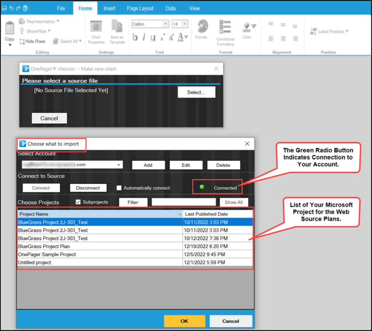The width and height of the screenshot is (372, 331).
Task: Click OK in Choose what to import
Action: [x=184, y=321]
